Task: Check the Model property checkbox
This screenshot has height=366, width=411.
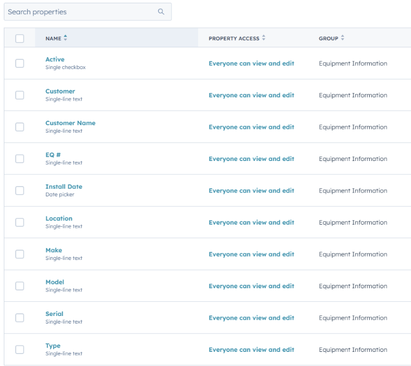Action: pos(20,286)
